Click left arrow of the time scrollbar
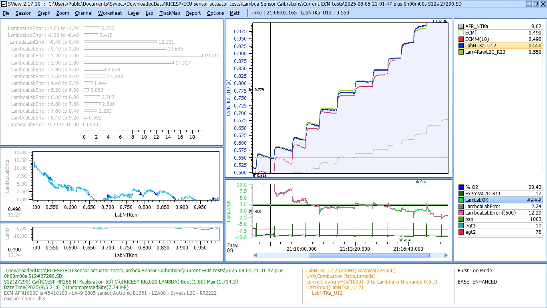 255,255
